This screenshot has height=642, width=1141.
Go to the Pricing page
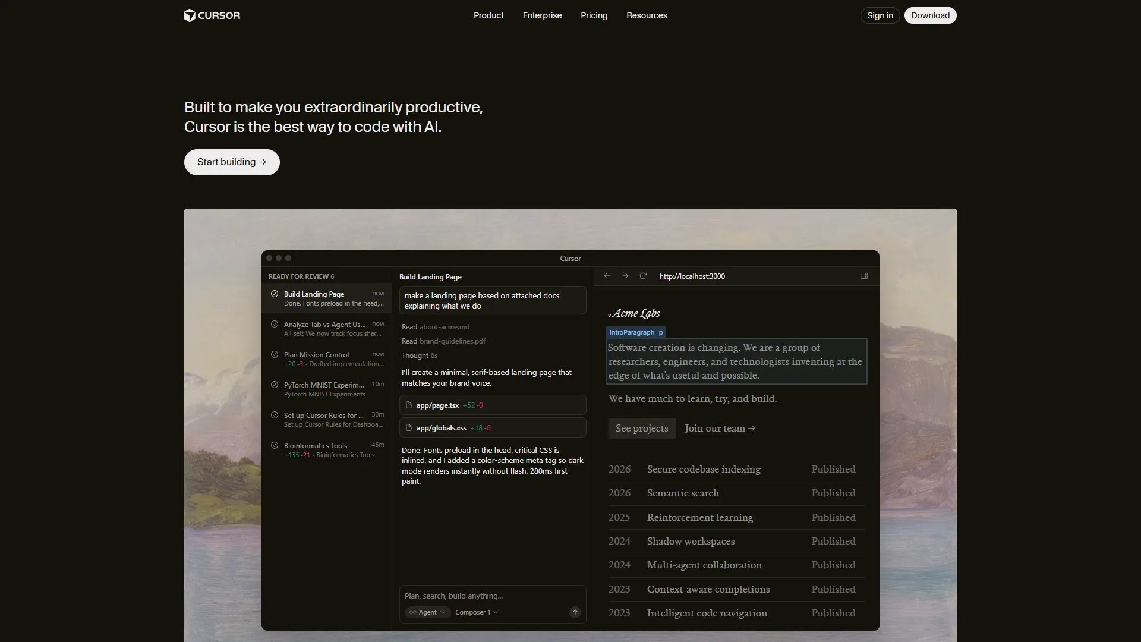tap(594, 15)
